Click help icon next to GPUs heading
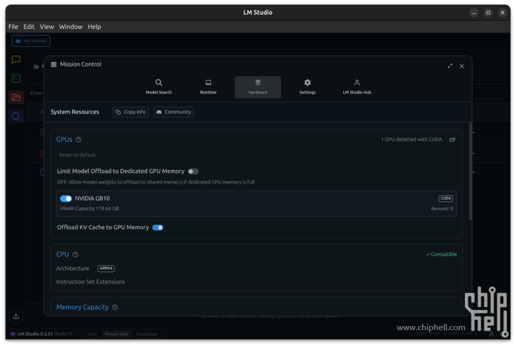Screen dimensions: 516x346 point(79,140)
